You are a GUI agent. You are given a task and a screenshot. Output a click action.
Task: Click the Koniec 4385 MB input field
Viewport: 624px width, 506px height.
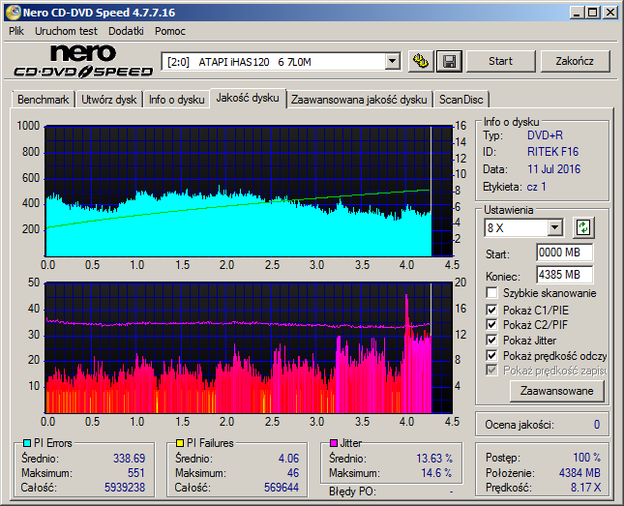click(565, 275)
